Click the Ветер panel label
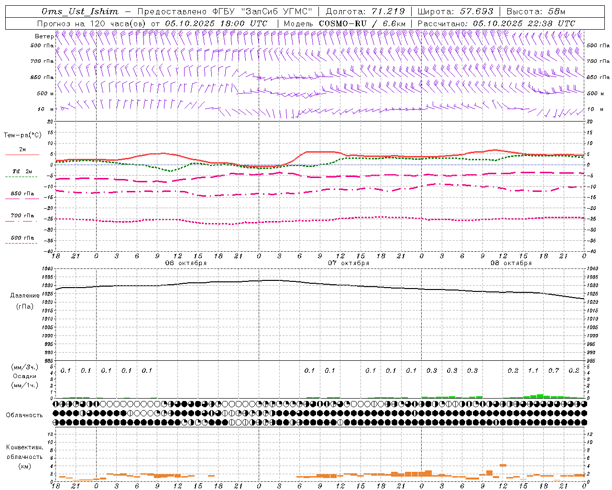The image size is (612, 490). click(x=44, y=36)
